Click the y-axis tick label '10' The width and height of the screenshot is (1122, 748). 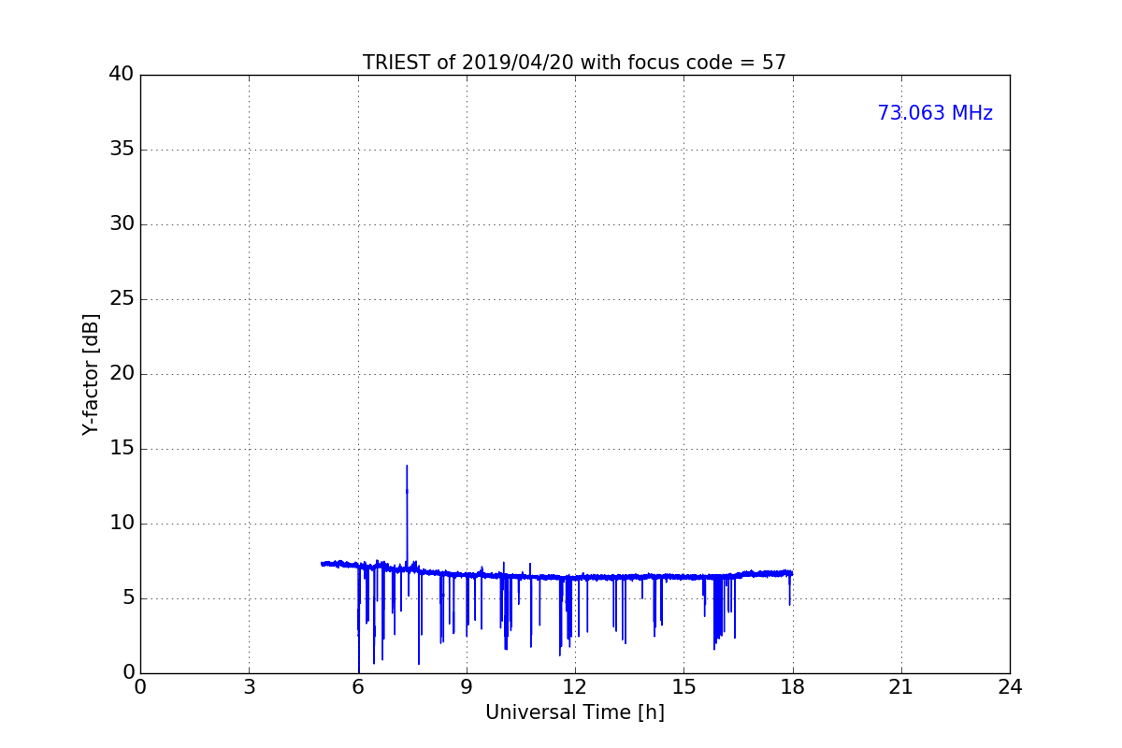click(122, 524)
